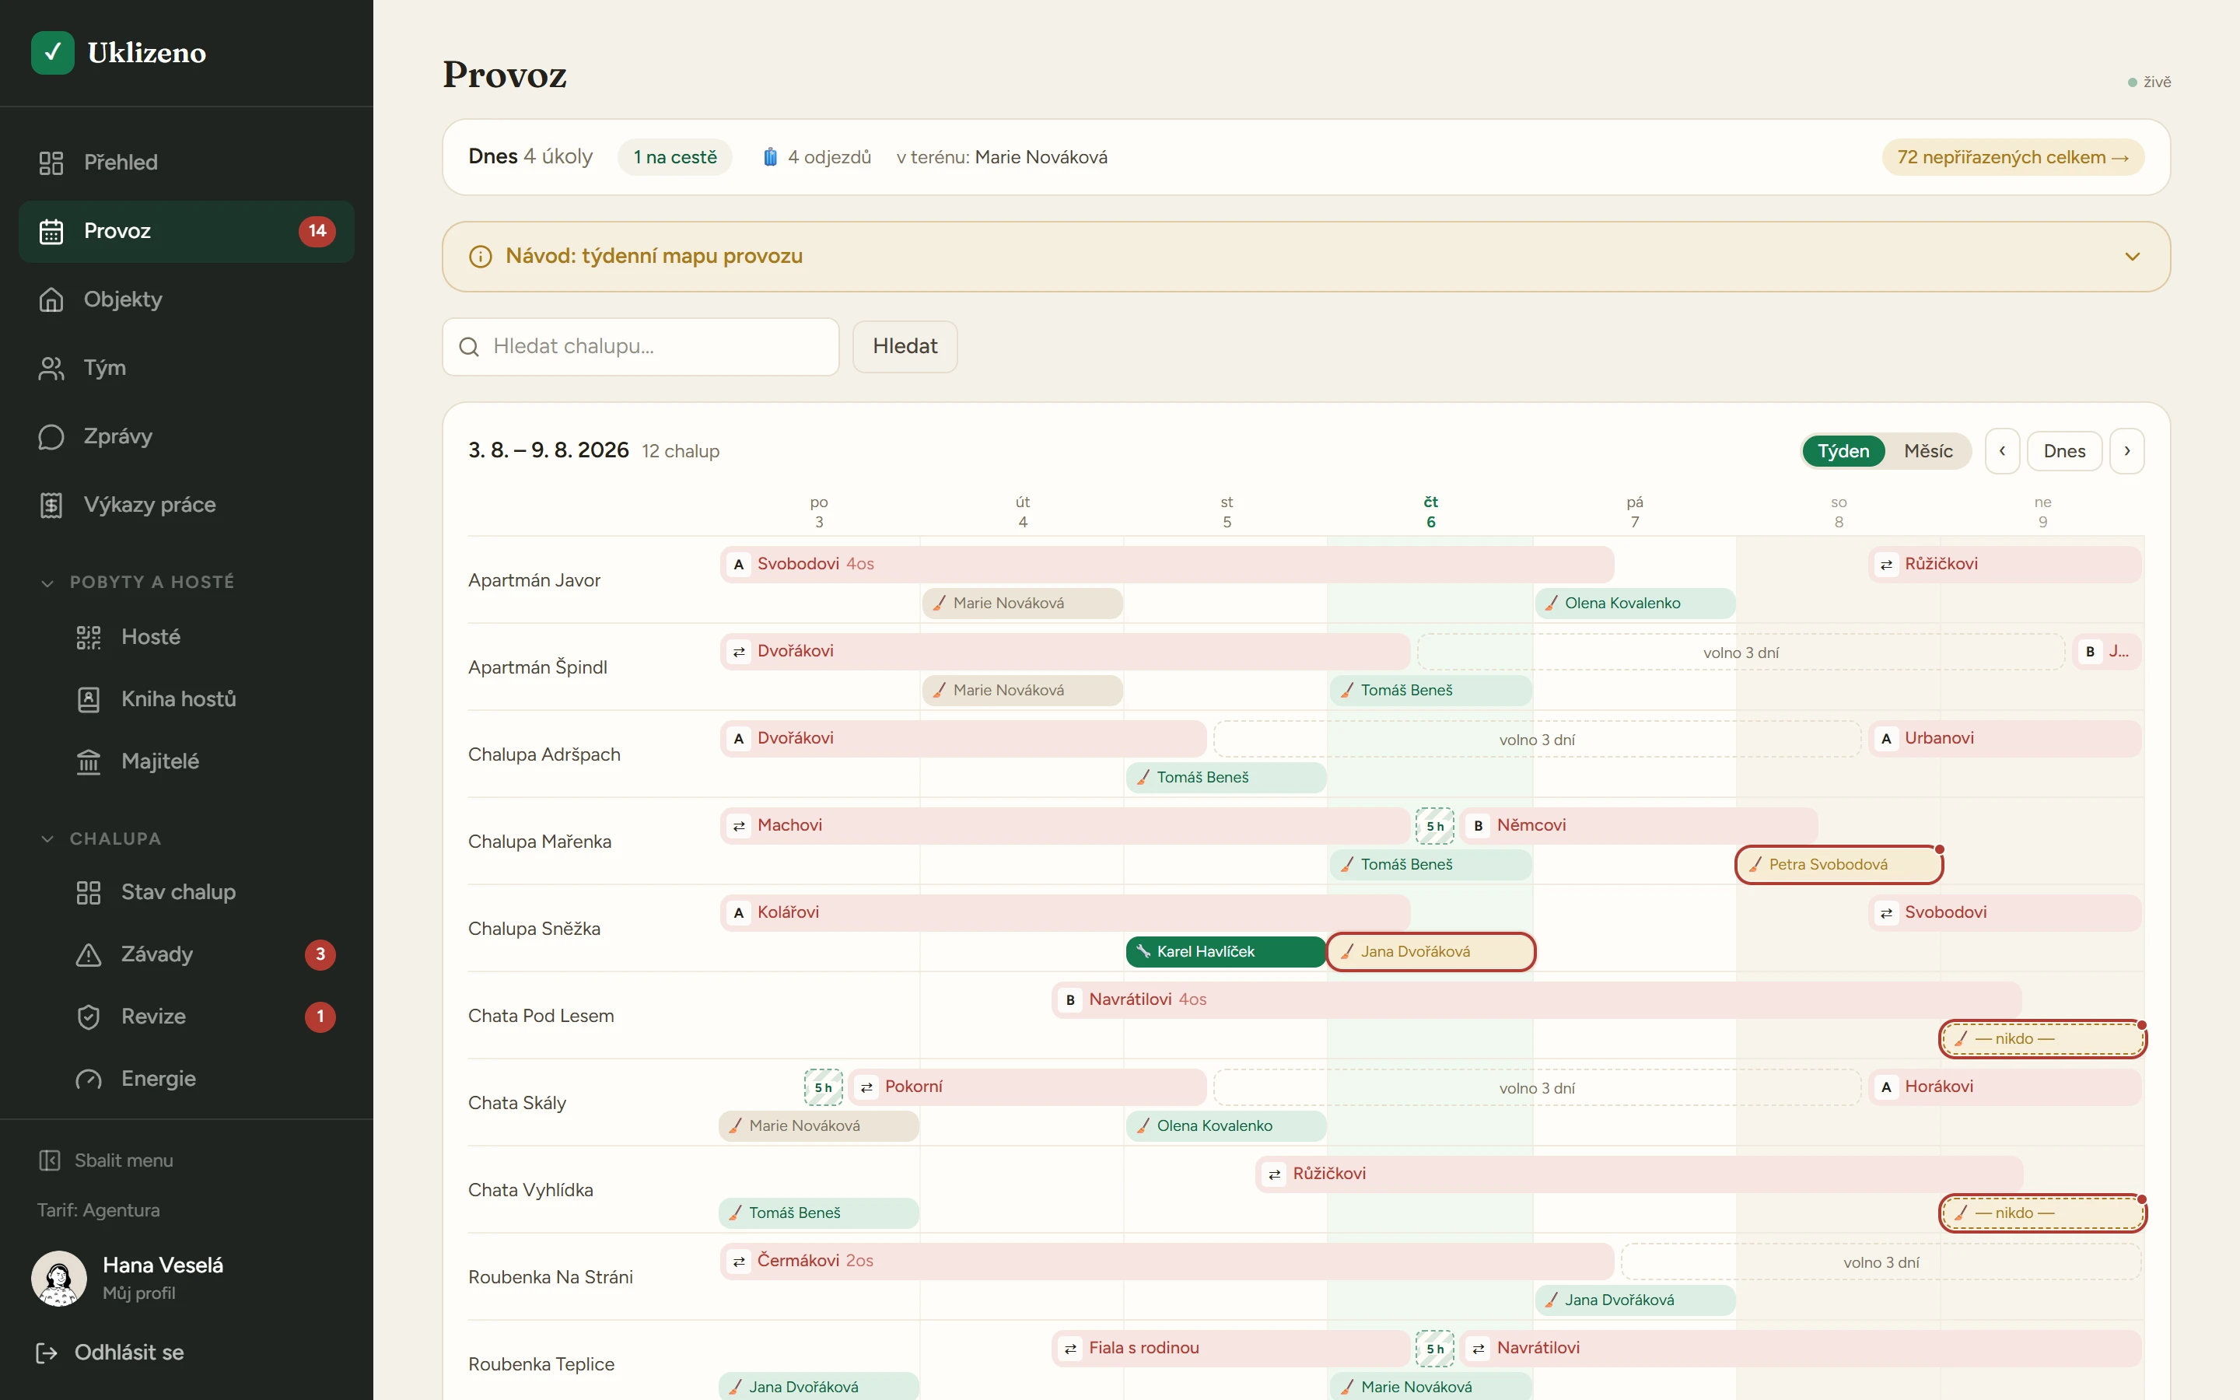Viewport: 2240px width, 1400px height.
Task: Expand the Návod týdenní mapu provozu chevron
Action: pyautogui.click(x=2133, y=257)
